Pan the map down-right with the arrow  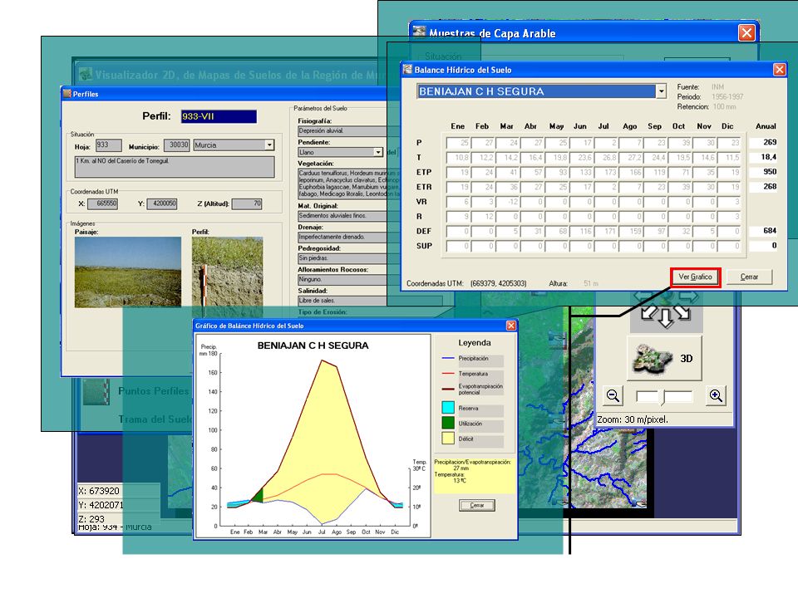(x=682, y=312)
